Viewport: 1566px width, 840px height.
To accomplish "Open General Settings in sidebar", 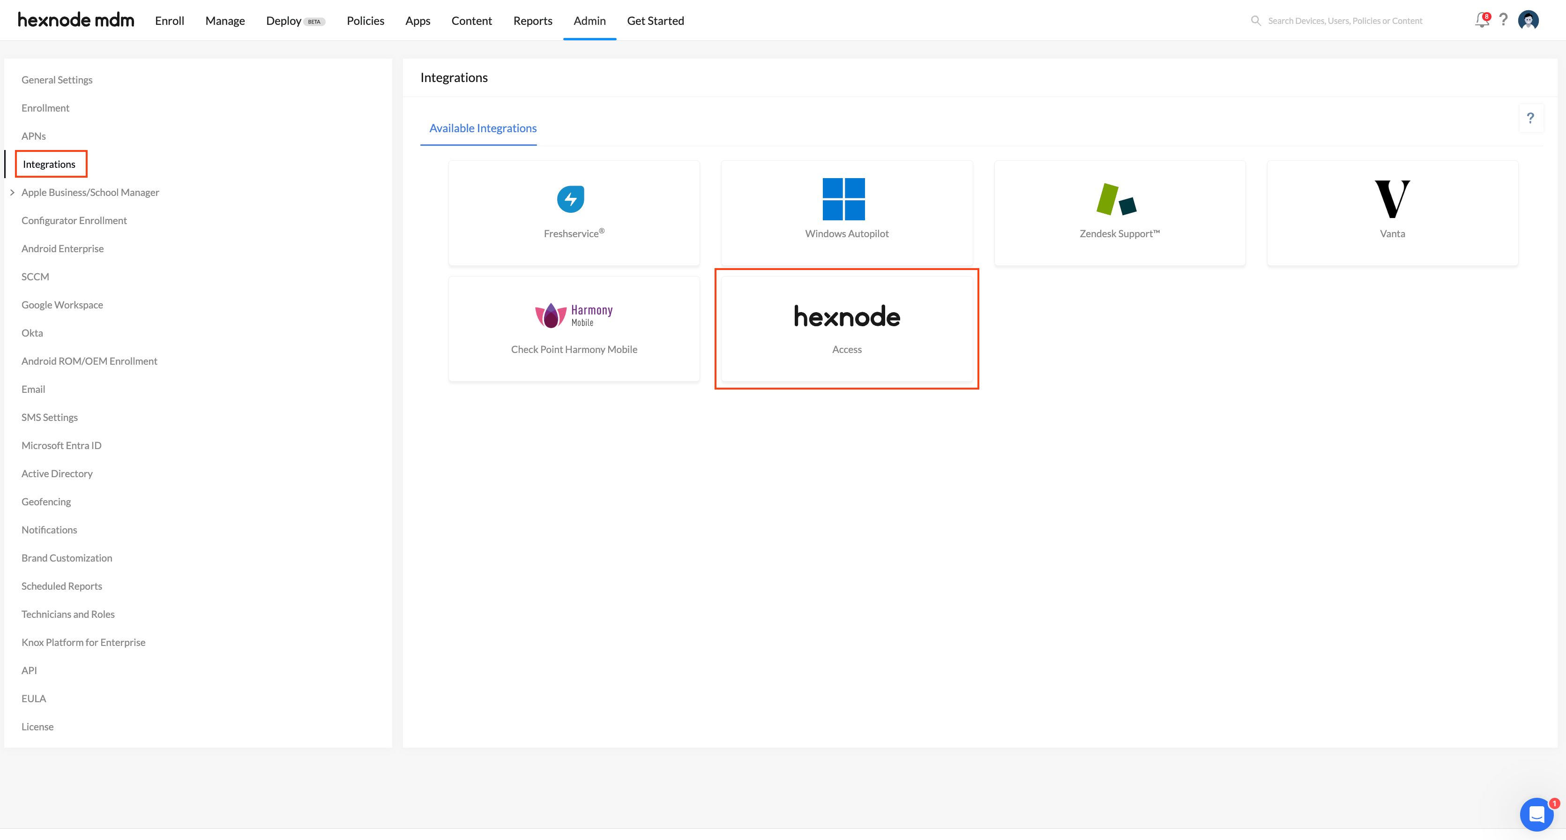I will pos(57,80).
